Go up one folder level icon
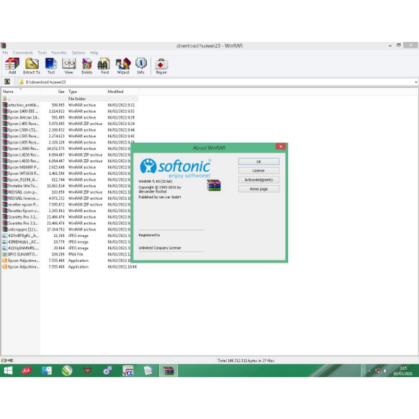The width and height of the screenshot is (419, 419). click(7, 82)
